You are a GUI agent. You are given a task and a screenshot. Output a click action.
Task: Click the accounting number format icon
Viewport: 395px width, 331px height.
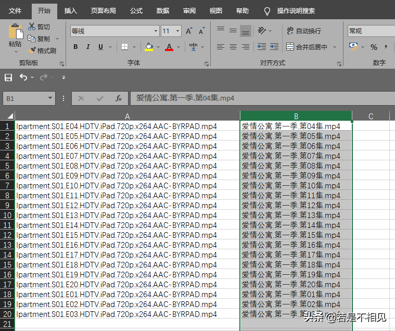(353, 47)
